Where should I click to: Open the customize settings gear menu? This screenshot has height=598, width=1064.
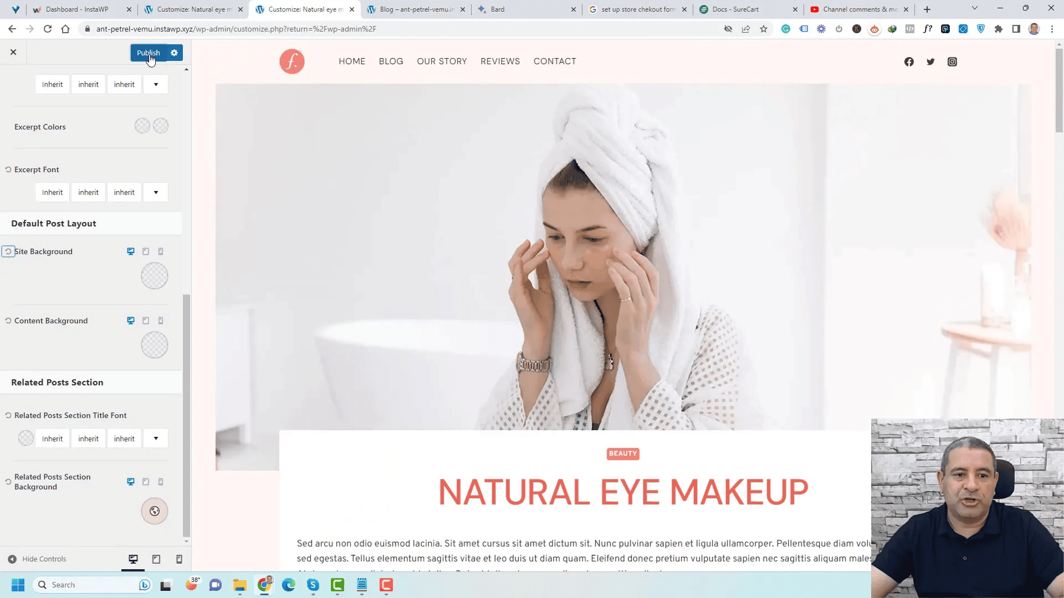coord(174,52)
